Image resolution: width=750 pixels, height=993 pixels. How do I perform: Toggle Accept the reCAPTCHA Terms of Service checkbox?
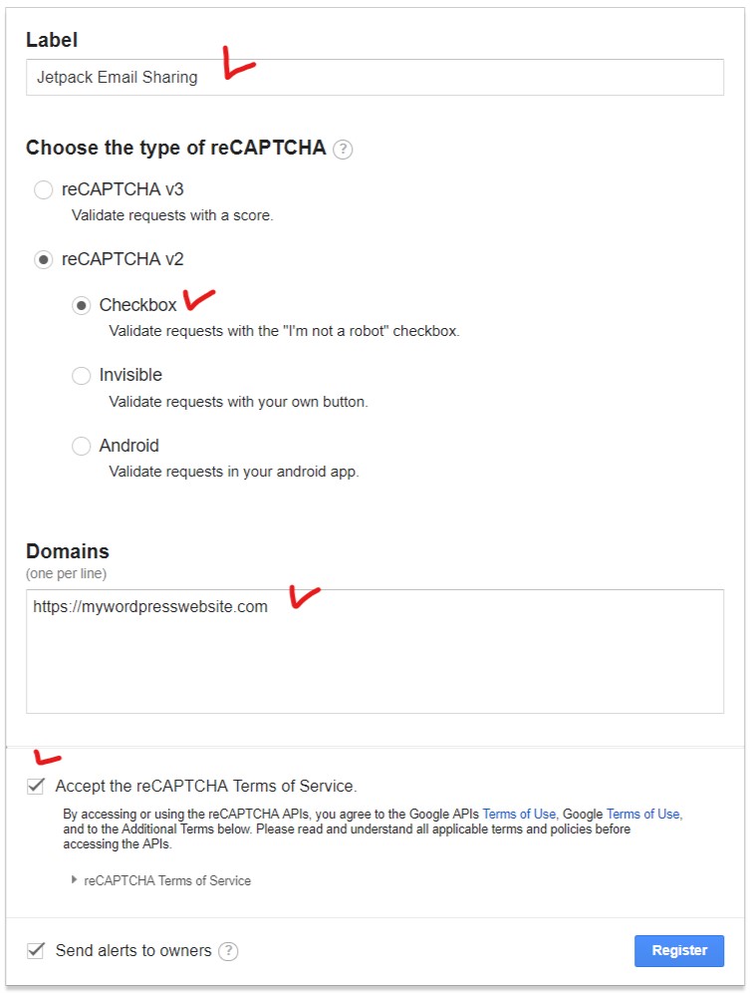pyautogui.click(x=36, y=786)
